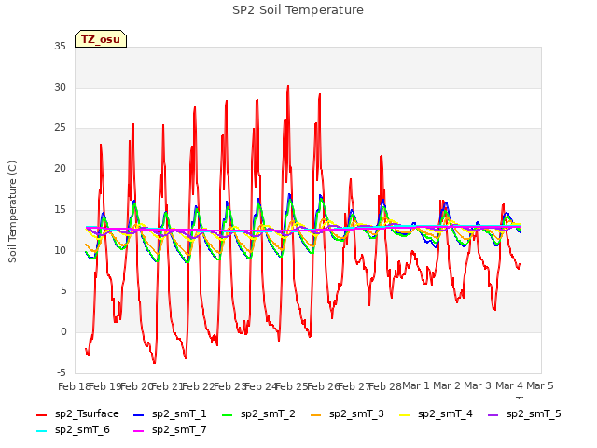Click the orange sp2_smT_3 legend swatch
The image size is (597, 448).
point(316,414)
